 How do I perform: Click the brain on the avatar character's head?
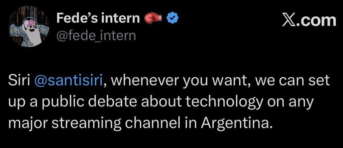29,22
